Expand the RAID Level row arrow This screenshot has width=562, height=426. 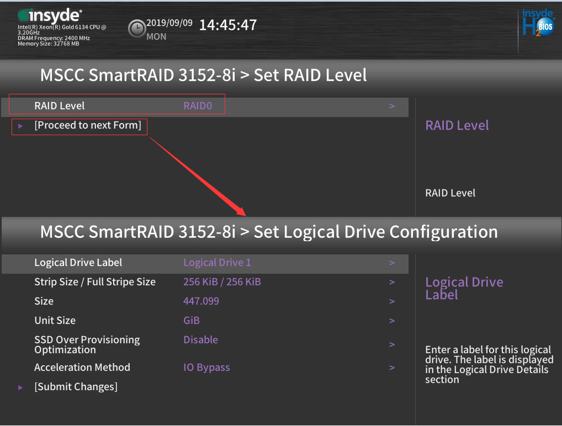pos(392,106)
